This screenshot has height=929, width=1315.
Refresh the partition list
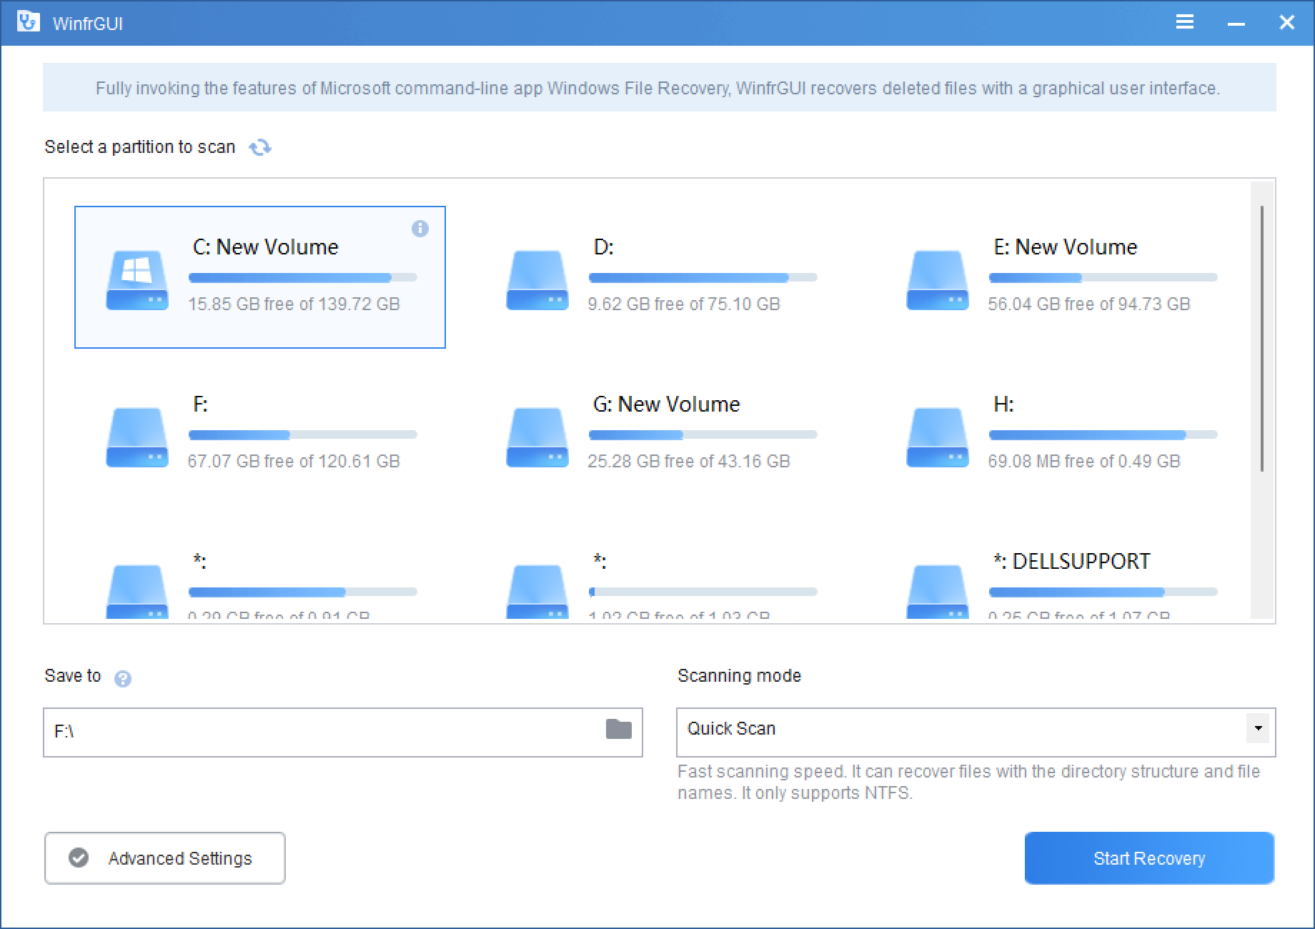[x=260, y=147]
